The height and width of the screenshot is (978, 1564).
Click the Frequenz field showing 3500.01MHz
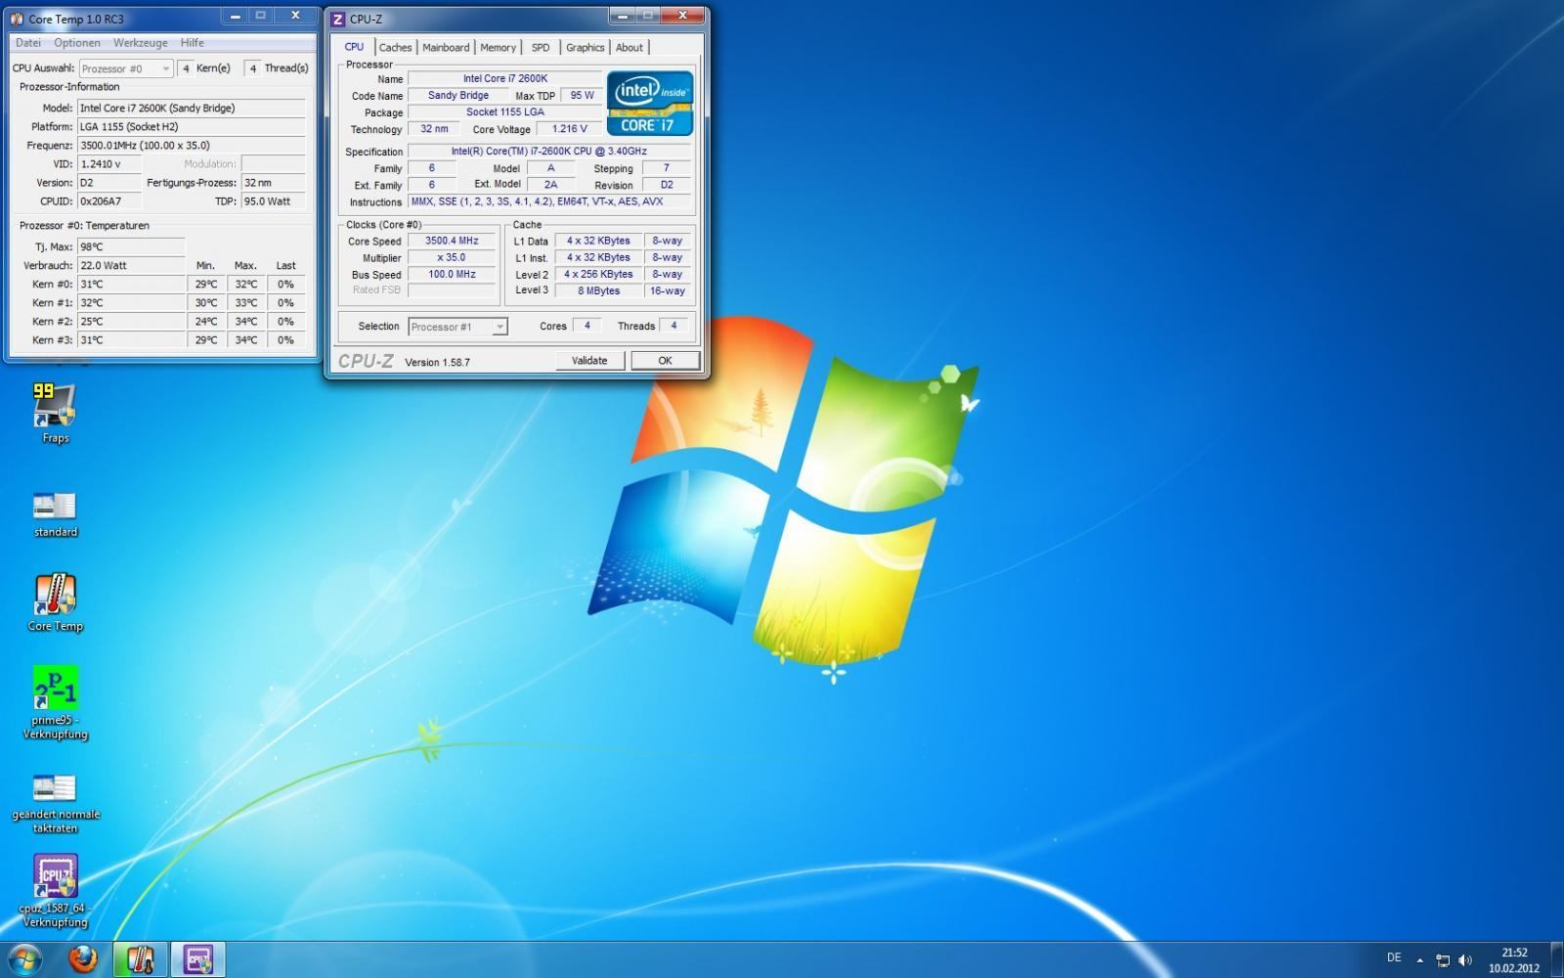(x=192, y=146)
